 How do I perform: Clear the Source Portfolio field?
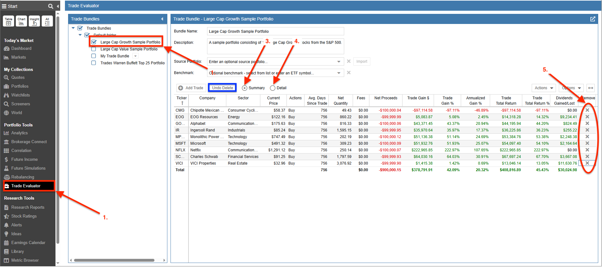[x=349, y=61]
